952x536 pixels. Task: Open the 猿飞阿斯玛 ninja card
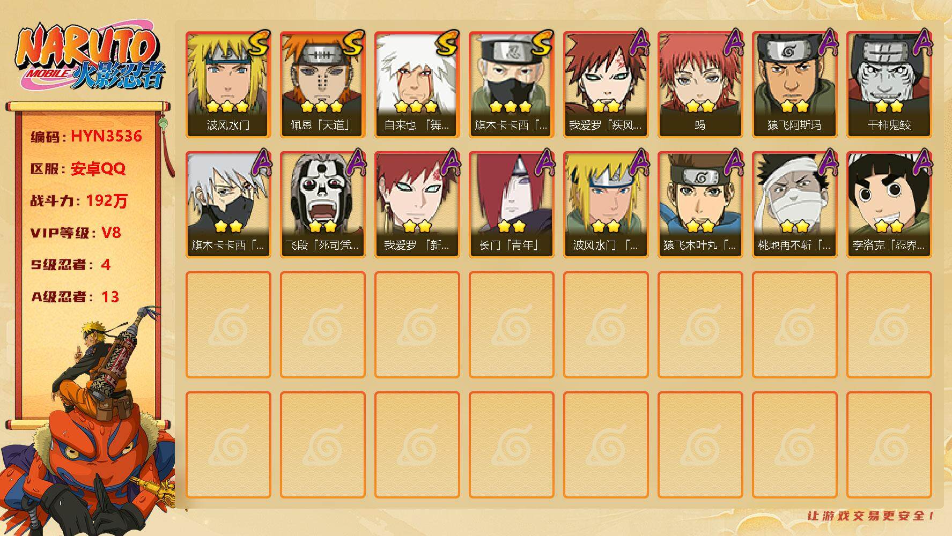(795, 85)
